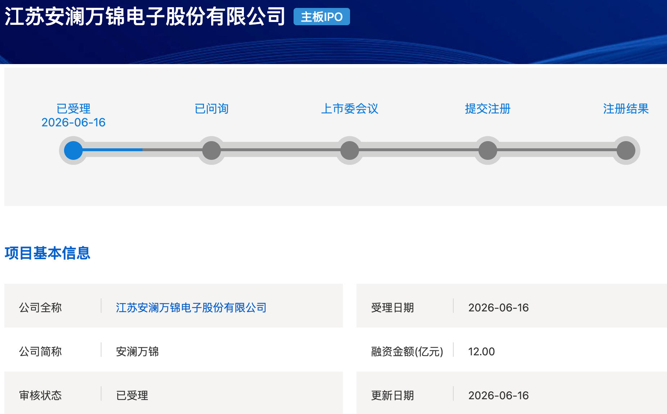Click the 12.00 financing amount value

(481, 352)
